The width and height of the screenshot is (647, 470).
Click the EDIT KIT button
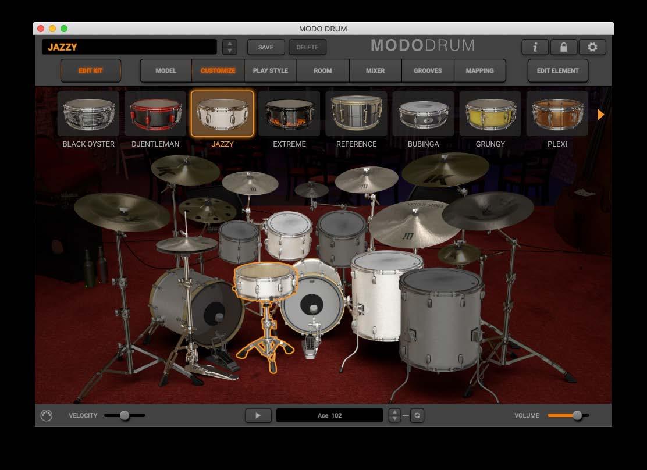pyautogui.click(x=91, y=70)
